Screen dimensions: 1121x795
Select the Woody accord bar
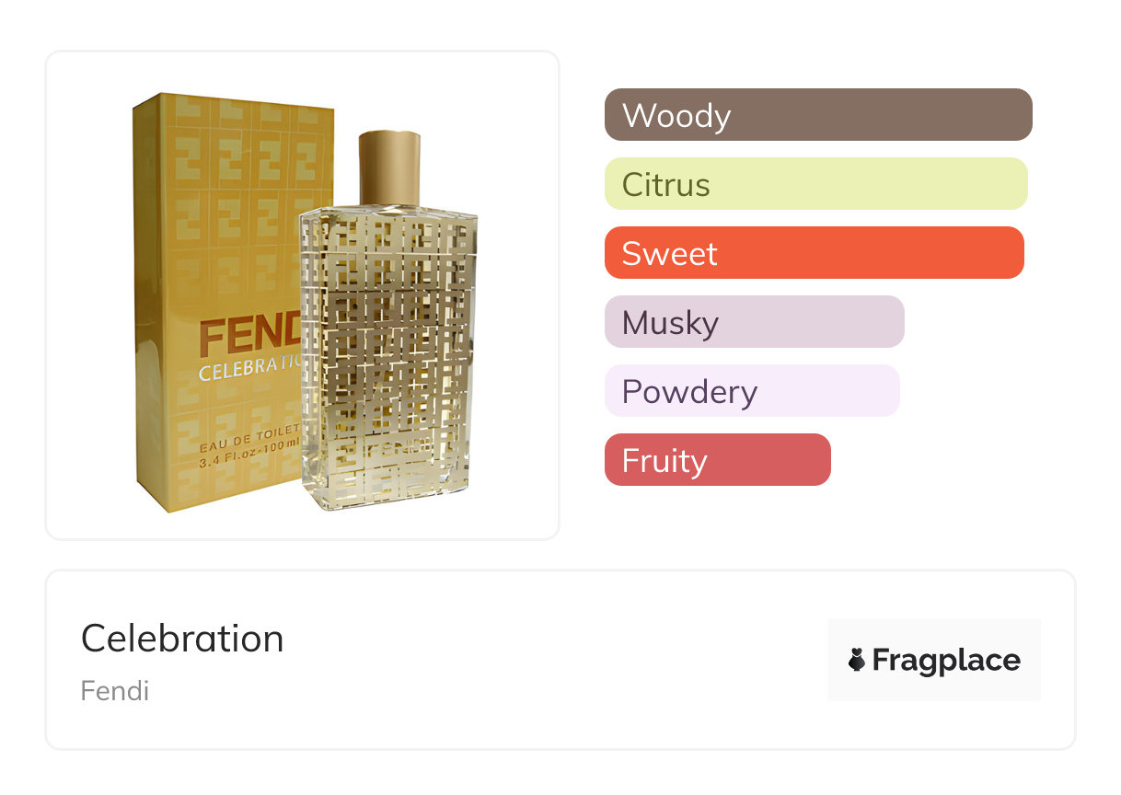tap(818, 115)
